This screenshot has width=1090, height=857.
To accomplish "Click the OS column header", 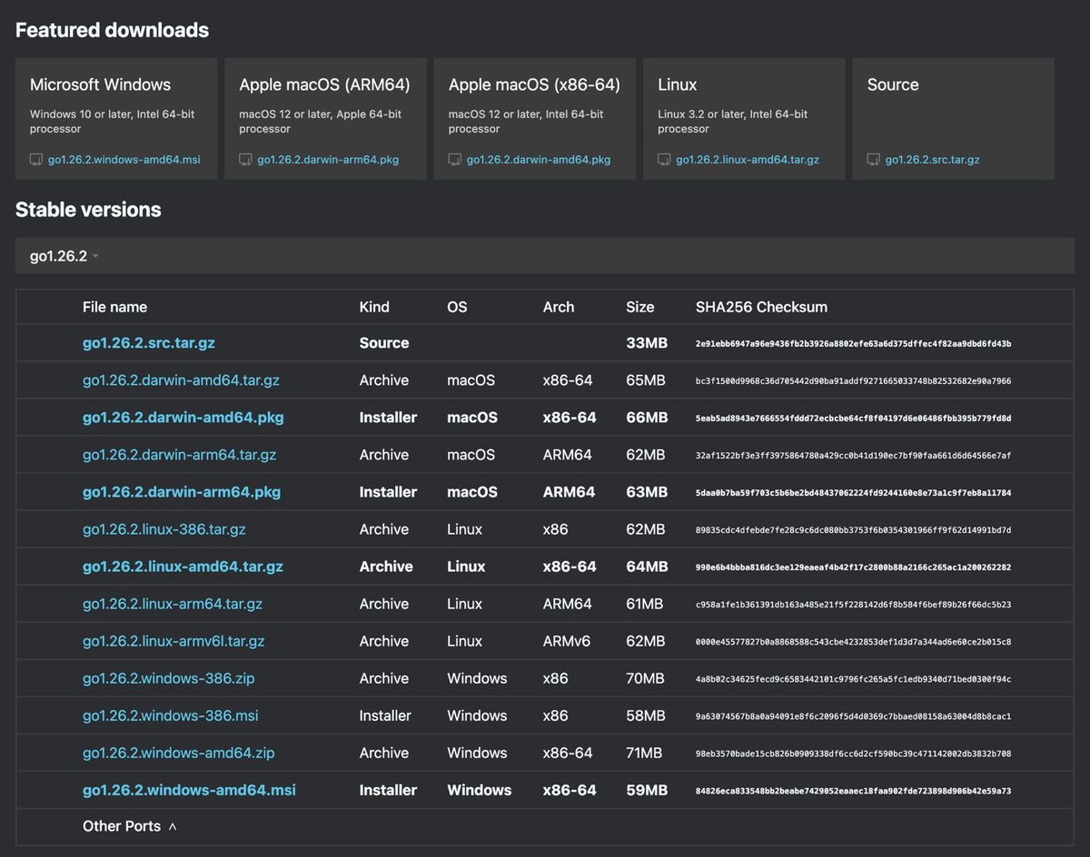I will coord(457,307).
